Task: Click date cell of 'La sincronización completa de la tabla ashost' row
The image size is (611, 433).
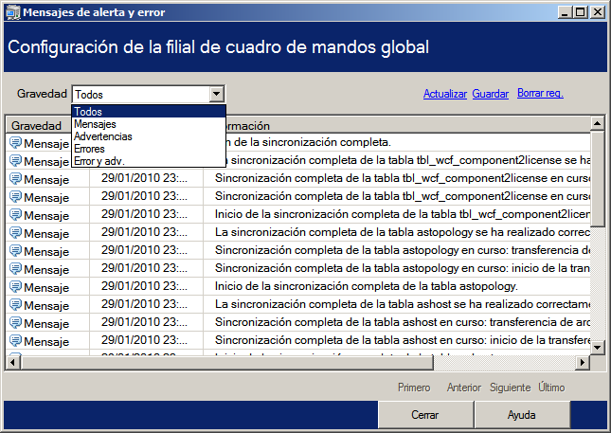Action: pyautogui.click(x=145, y=304)
